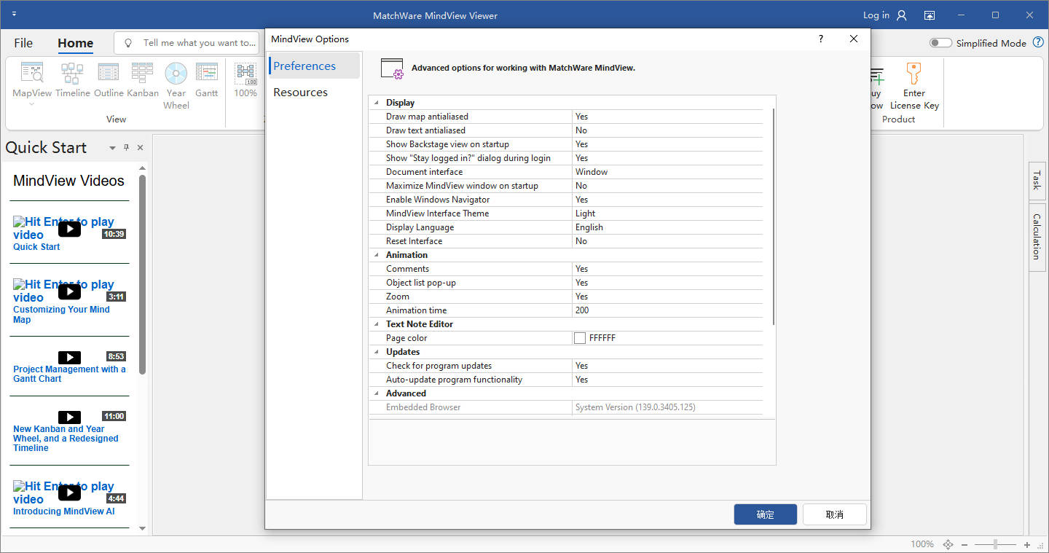The height and width of the screenshot is (553, 1049).
Task: Collapse the Text Note Editor section
Action: (x=377, y=324)
